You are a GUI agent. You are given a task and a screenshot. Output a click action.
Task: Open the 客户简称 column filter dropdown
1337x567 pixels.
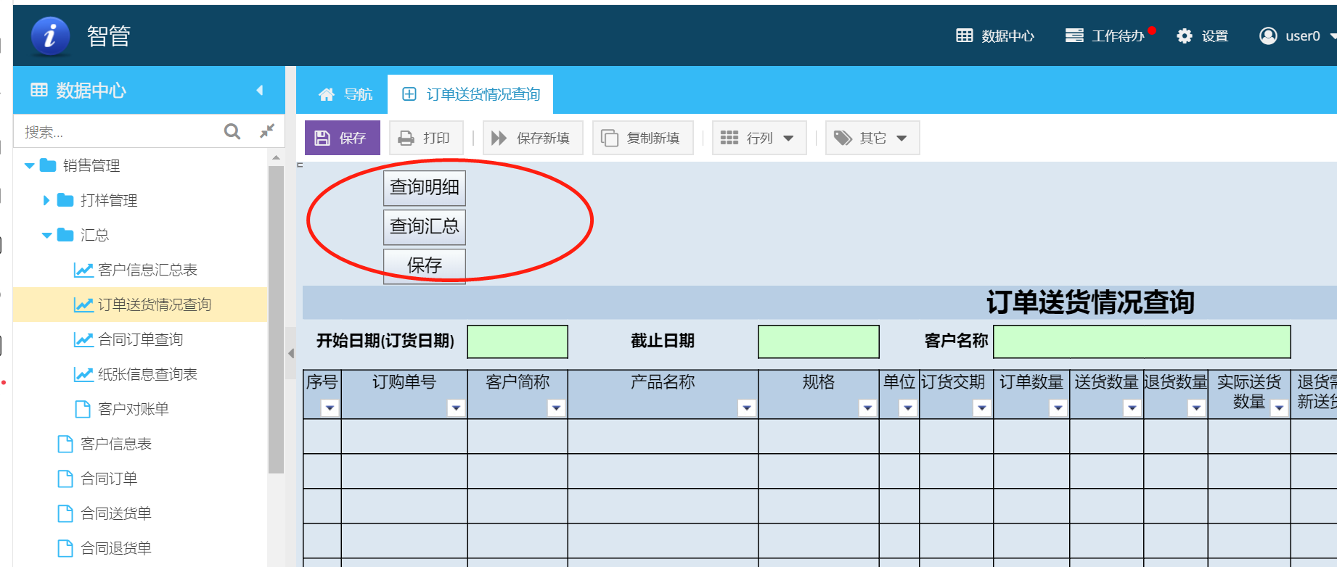click(x=556, y=408)
